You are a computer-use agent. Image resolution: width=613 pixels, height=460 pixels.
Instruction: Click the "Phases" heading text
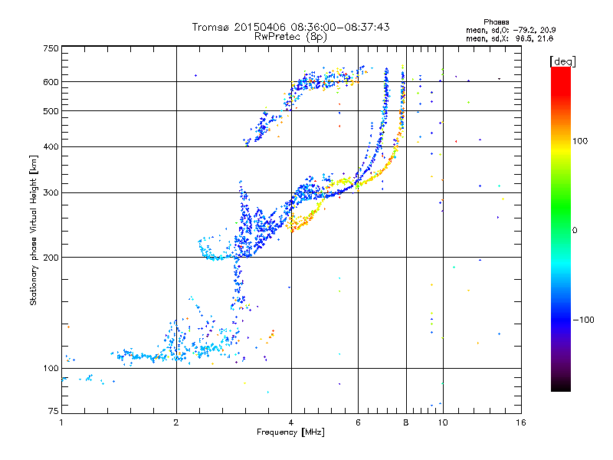pyautogui.click(x=496, y=22)
